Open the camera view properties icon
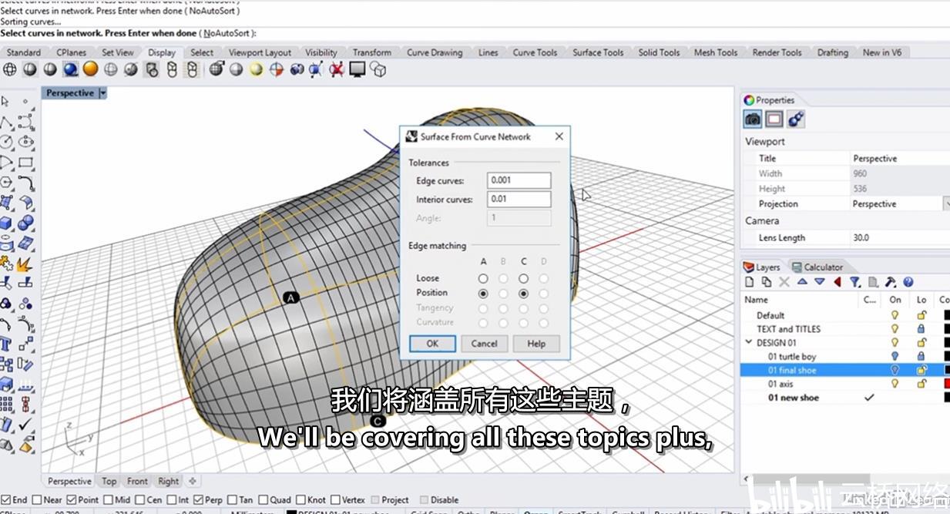Screen dimensions: 950x514 click(x=753, y=119)
